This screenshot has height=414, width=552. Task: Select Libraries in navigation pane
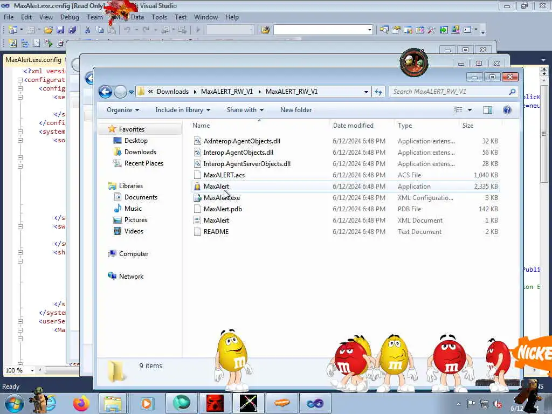tap(130, 186)
